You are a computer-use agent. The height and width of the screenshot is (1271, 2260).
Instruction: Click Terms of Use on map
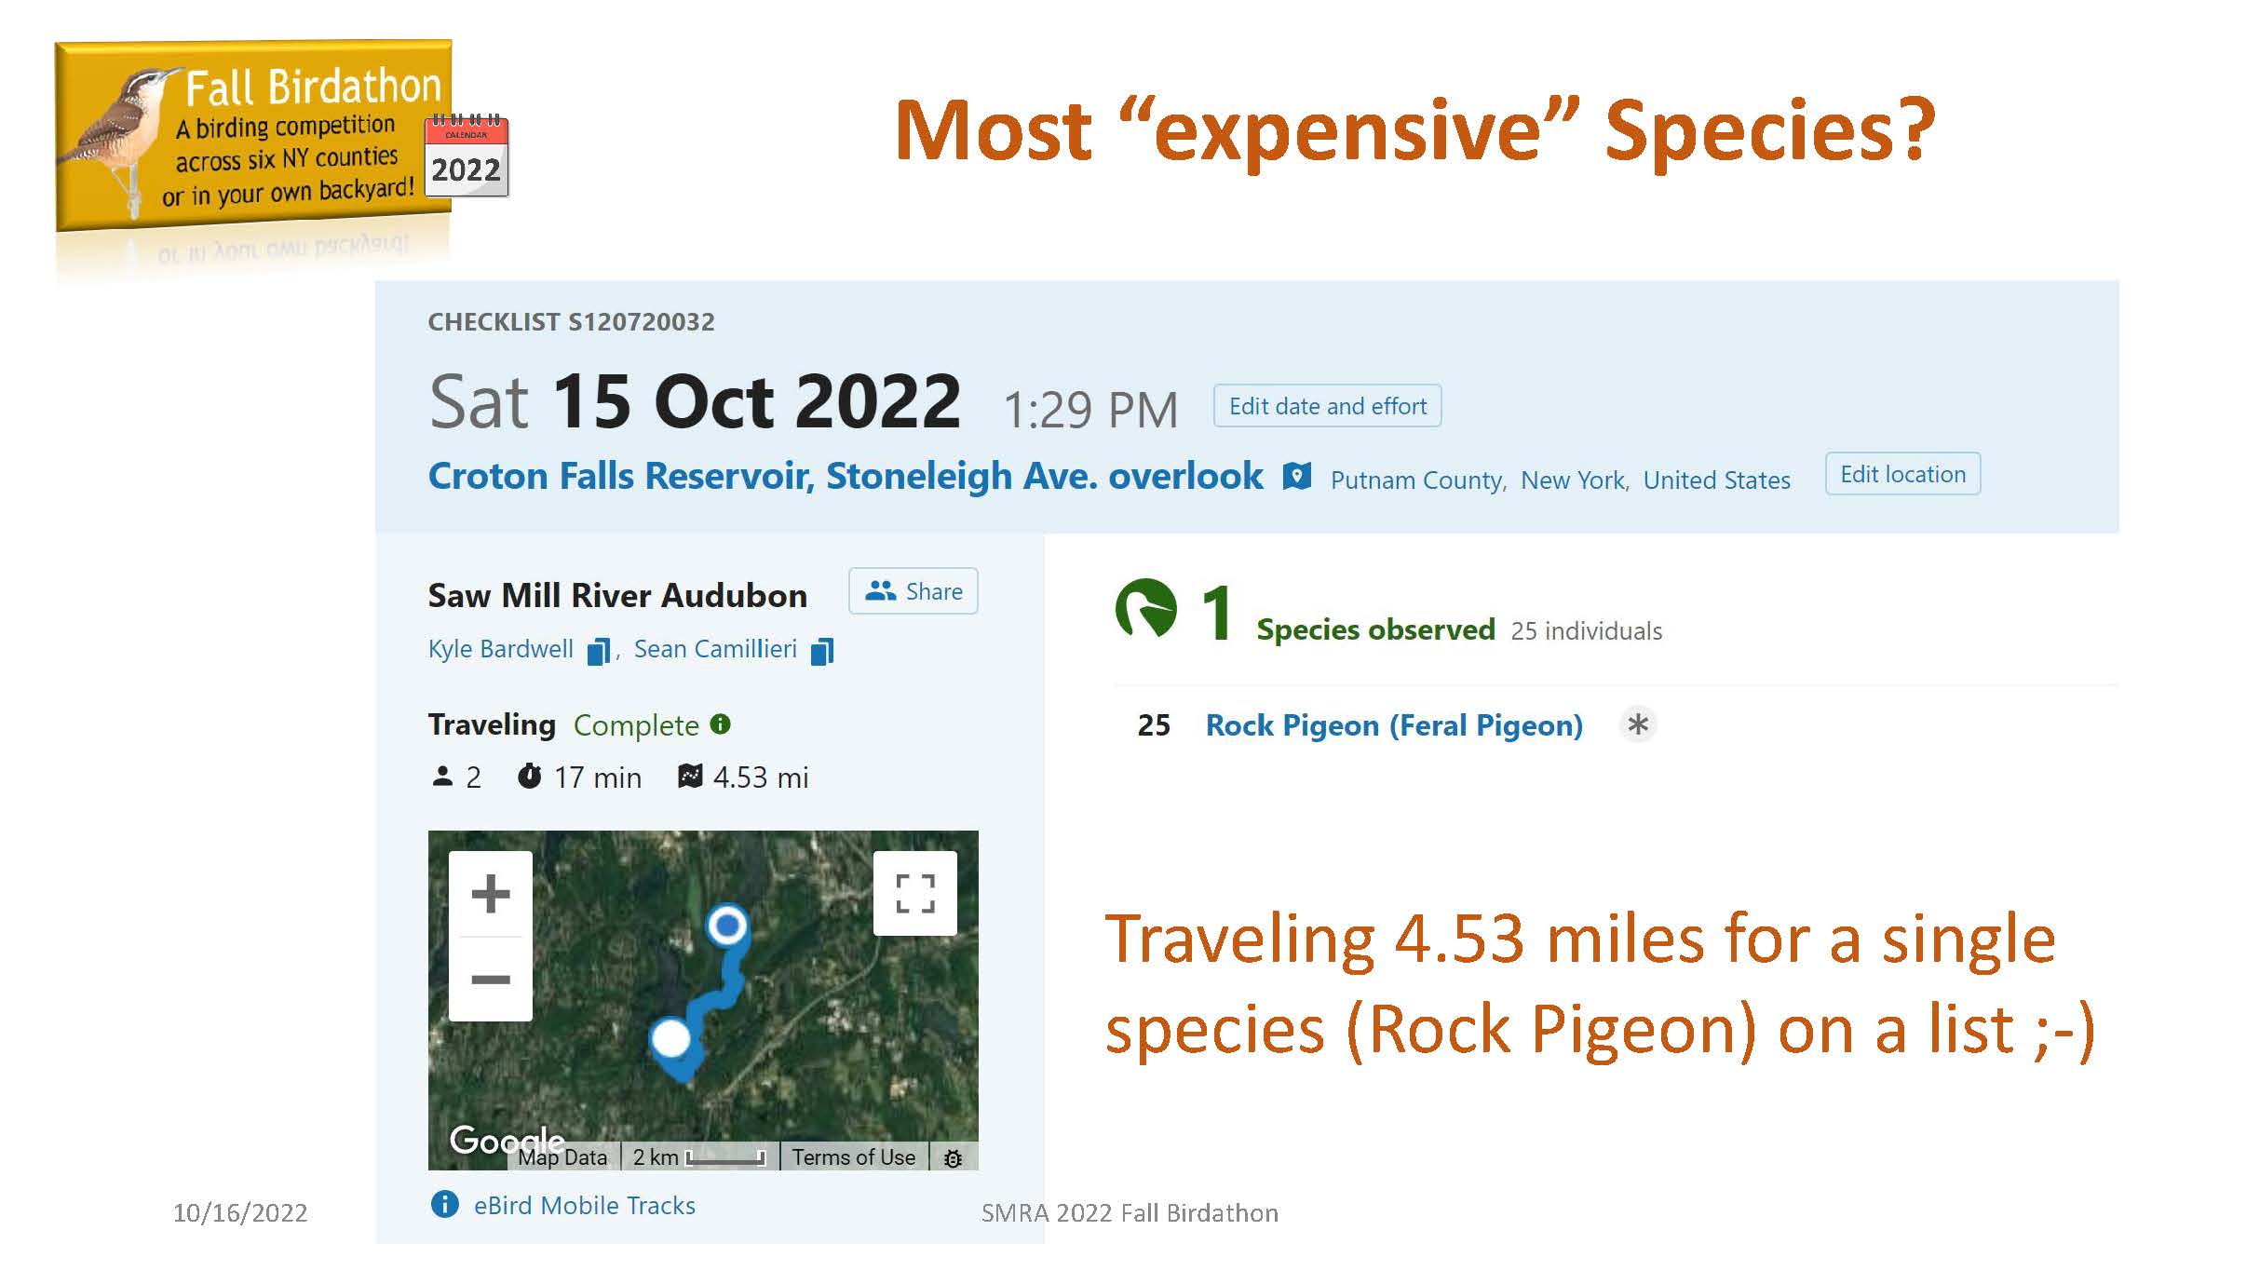[854, 1157]
